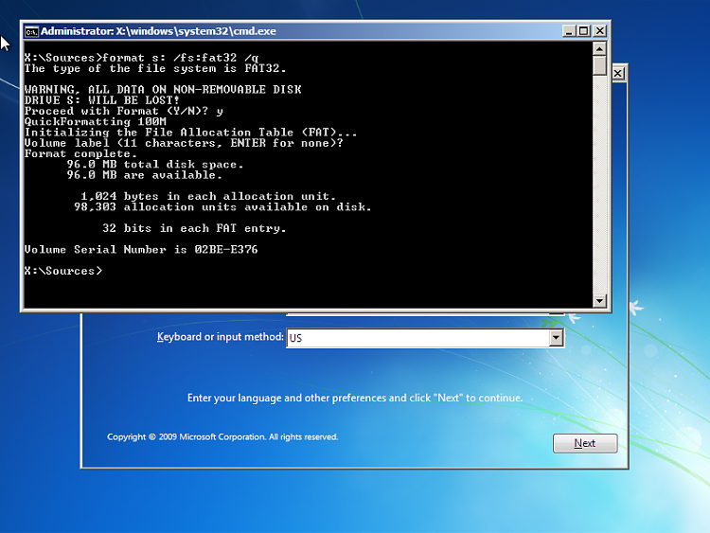710x533 pixels.
Task: Click the 'Format complete.' line
Action: coord(80,154)
